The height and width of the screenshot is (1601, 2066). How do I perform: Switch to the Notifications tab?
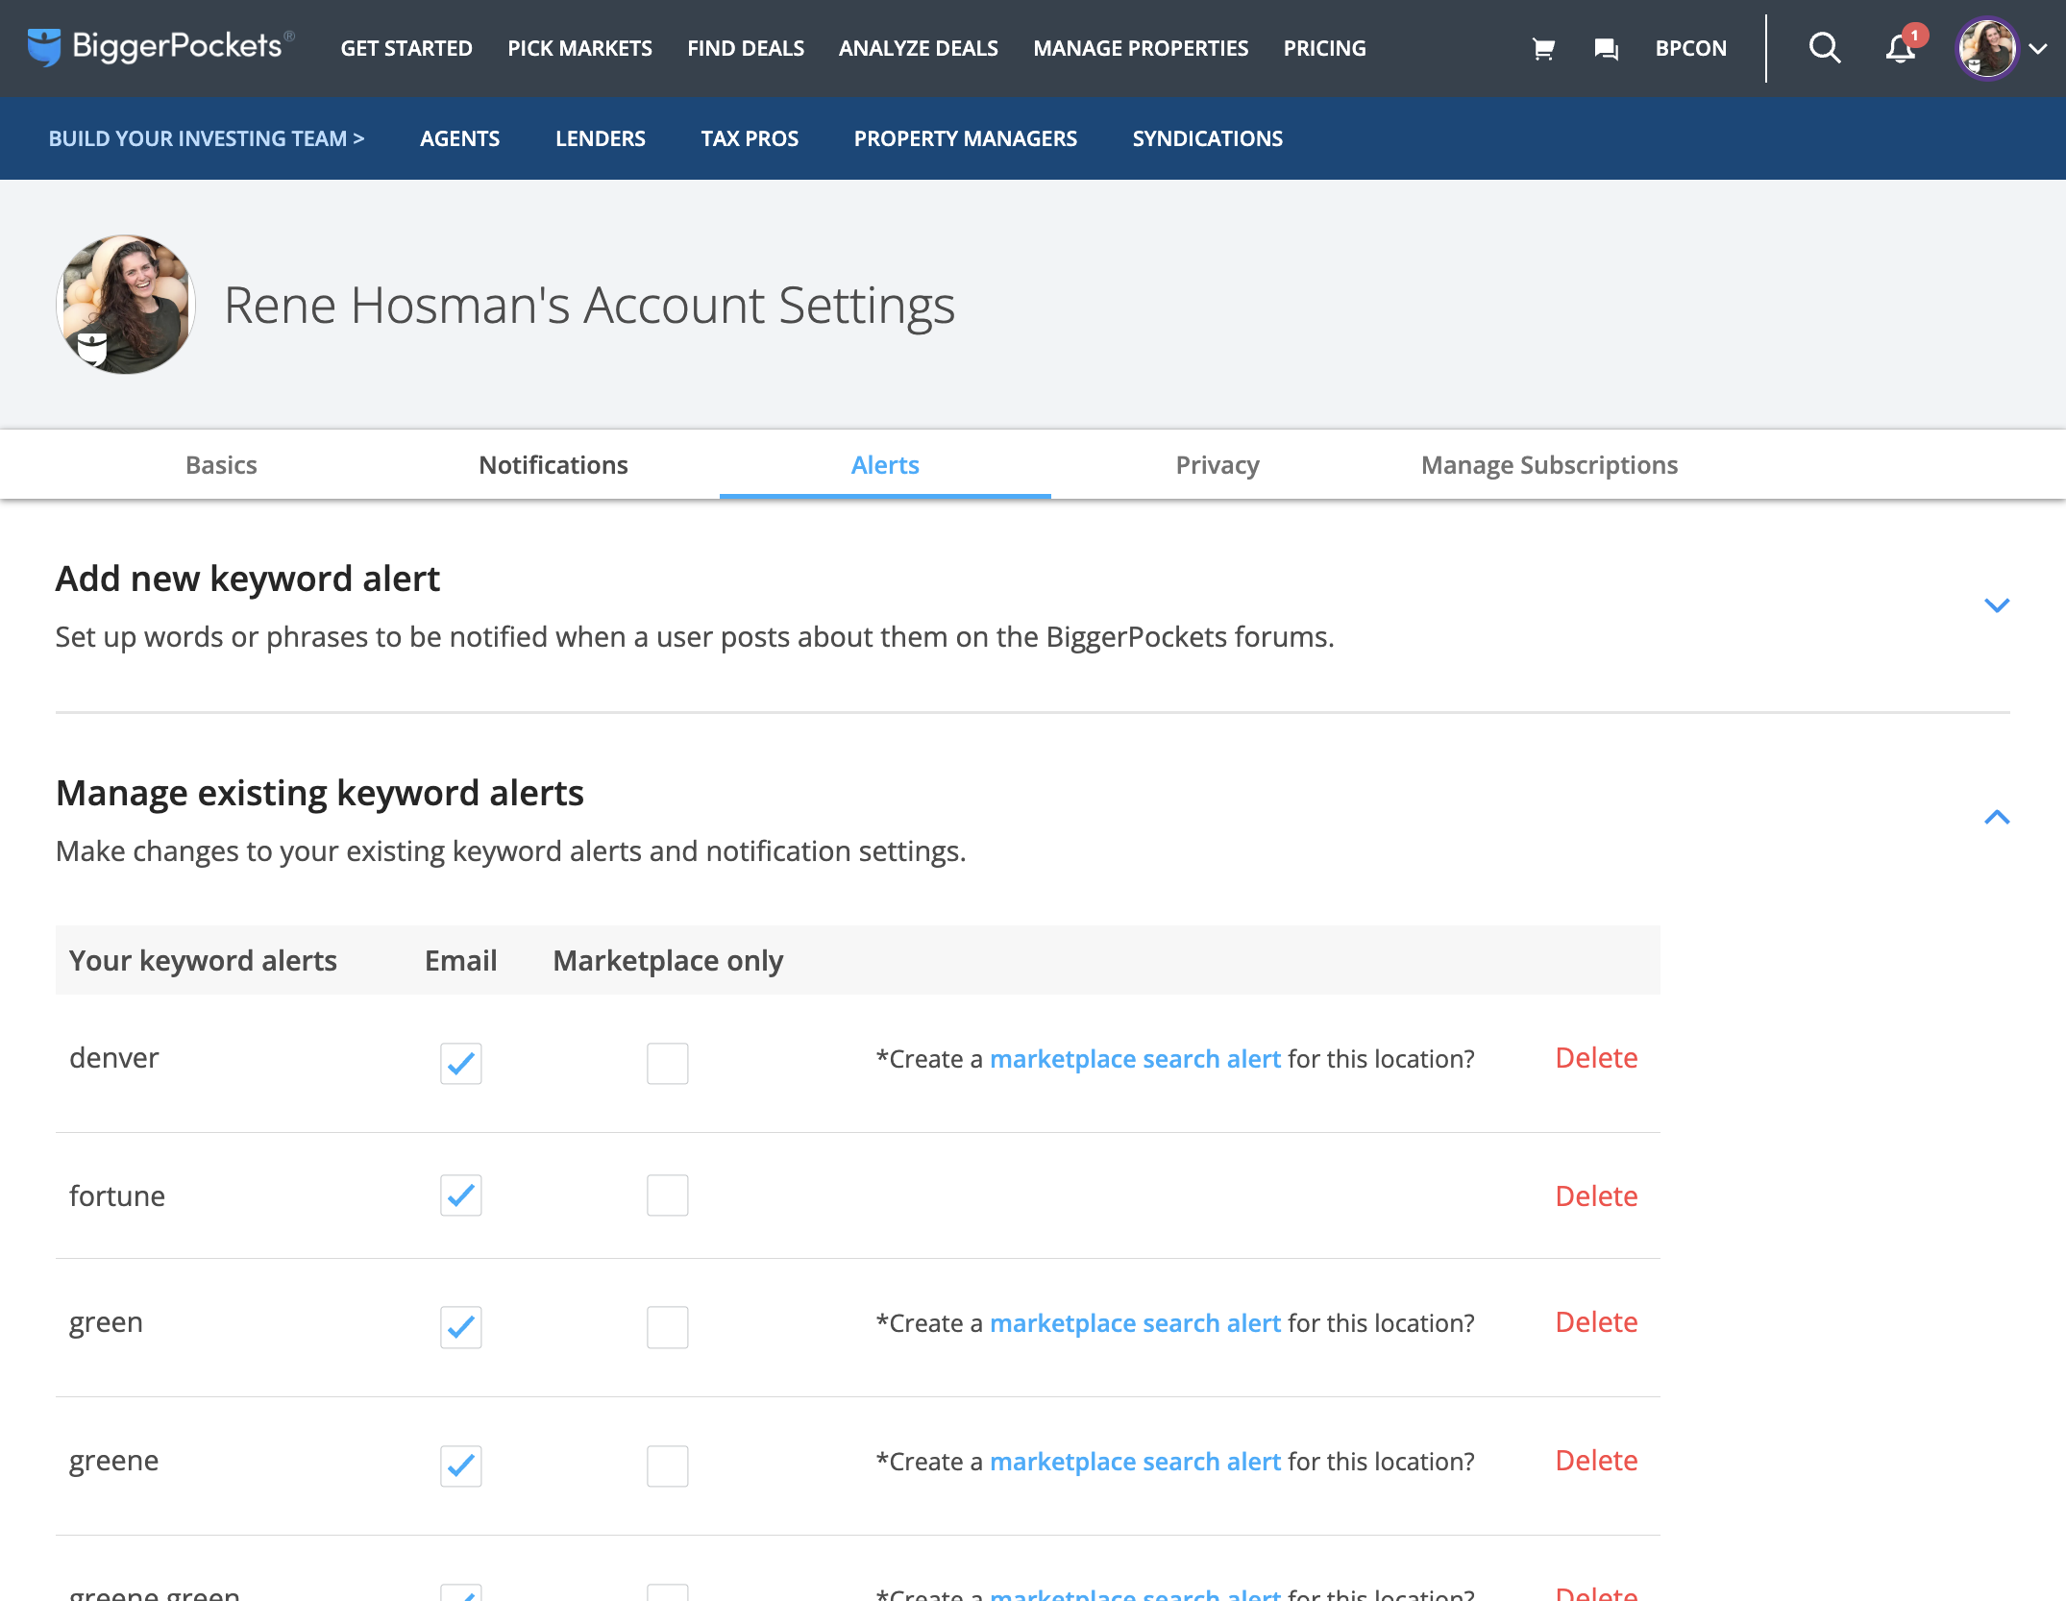[553, 465]
